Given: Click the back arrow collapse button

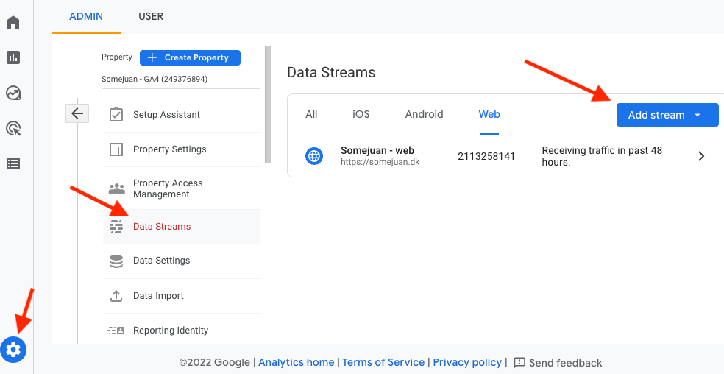Looking at the screenshot, I should click(x=77, y=113).
